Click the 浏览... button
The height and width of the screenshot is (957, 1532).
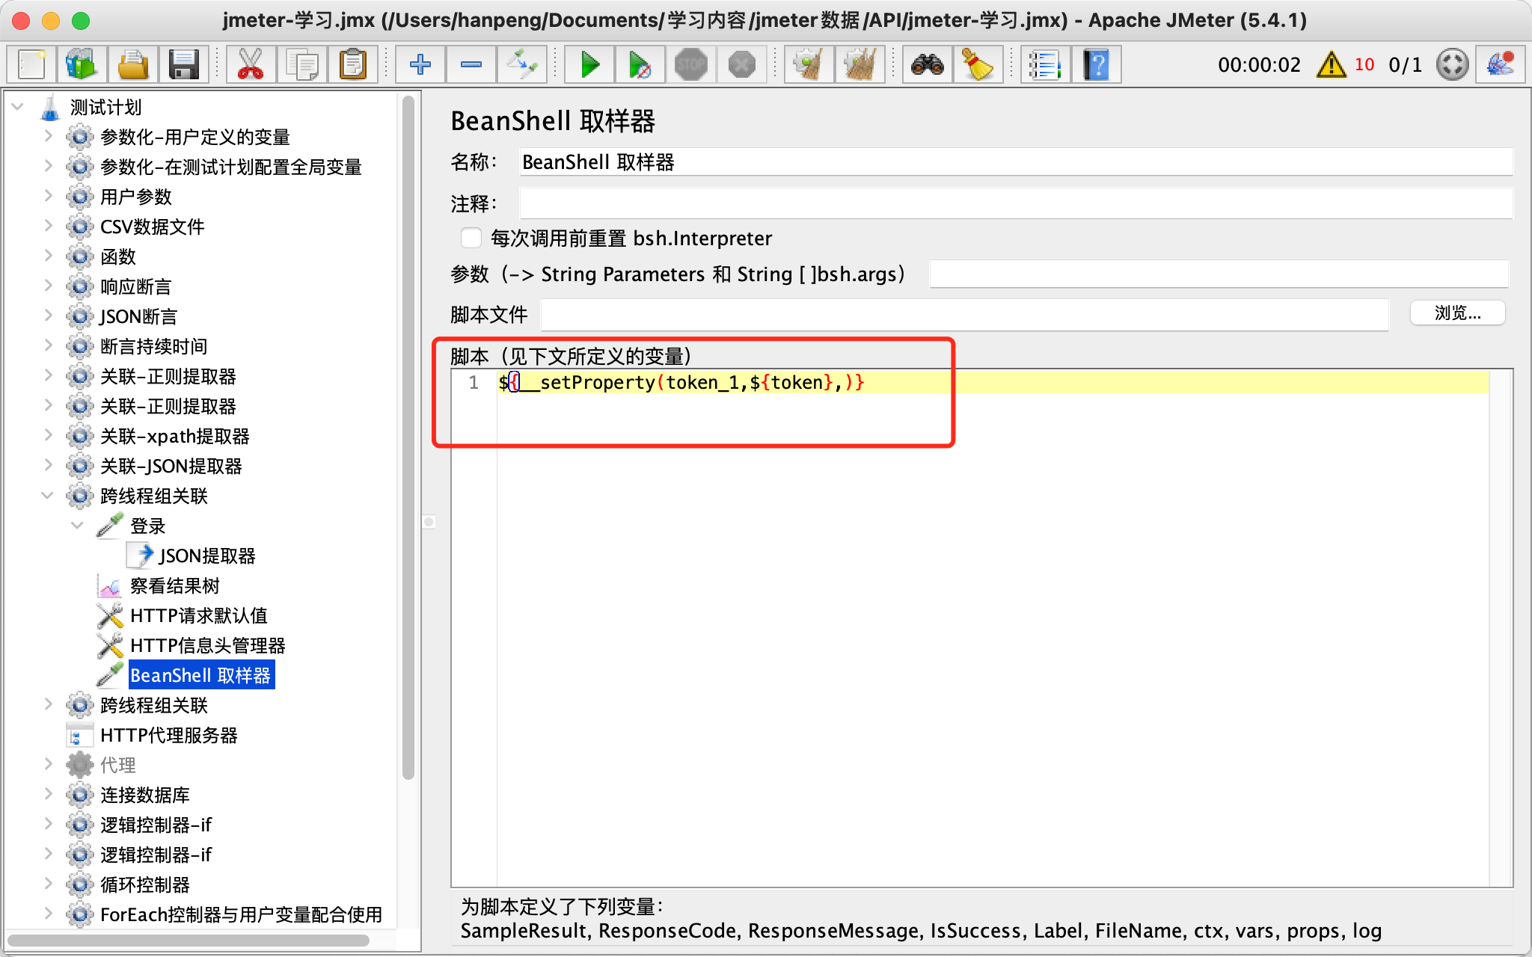[1457, 313]
